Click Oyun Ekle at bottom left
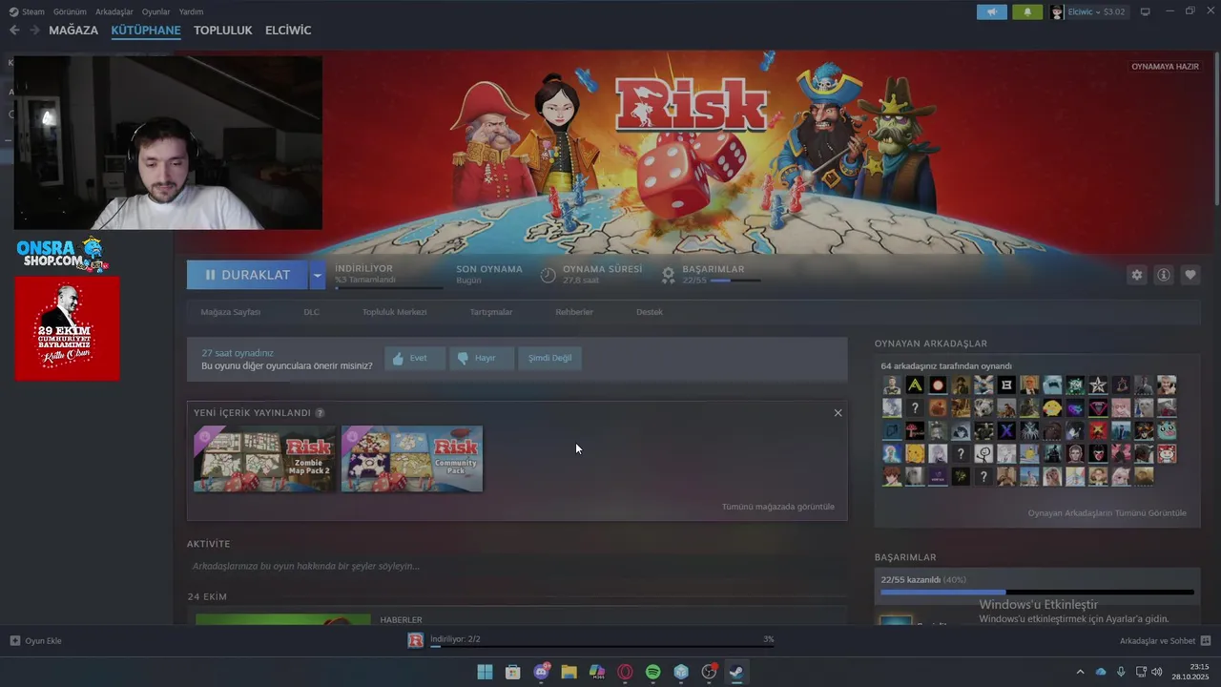1221x687 pixels. click(x=35, y=641)
